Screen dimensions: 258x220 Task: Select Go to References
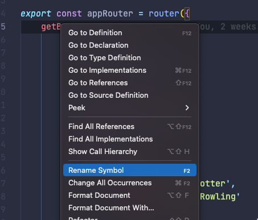130,83
